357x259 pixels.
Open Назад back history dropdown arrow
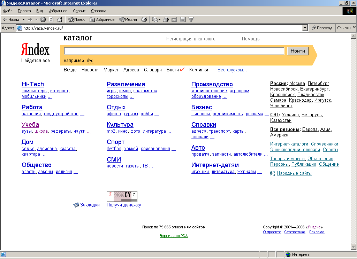[23, 19]
